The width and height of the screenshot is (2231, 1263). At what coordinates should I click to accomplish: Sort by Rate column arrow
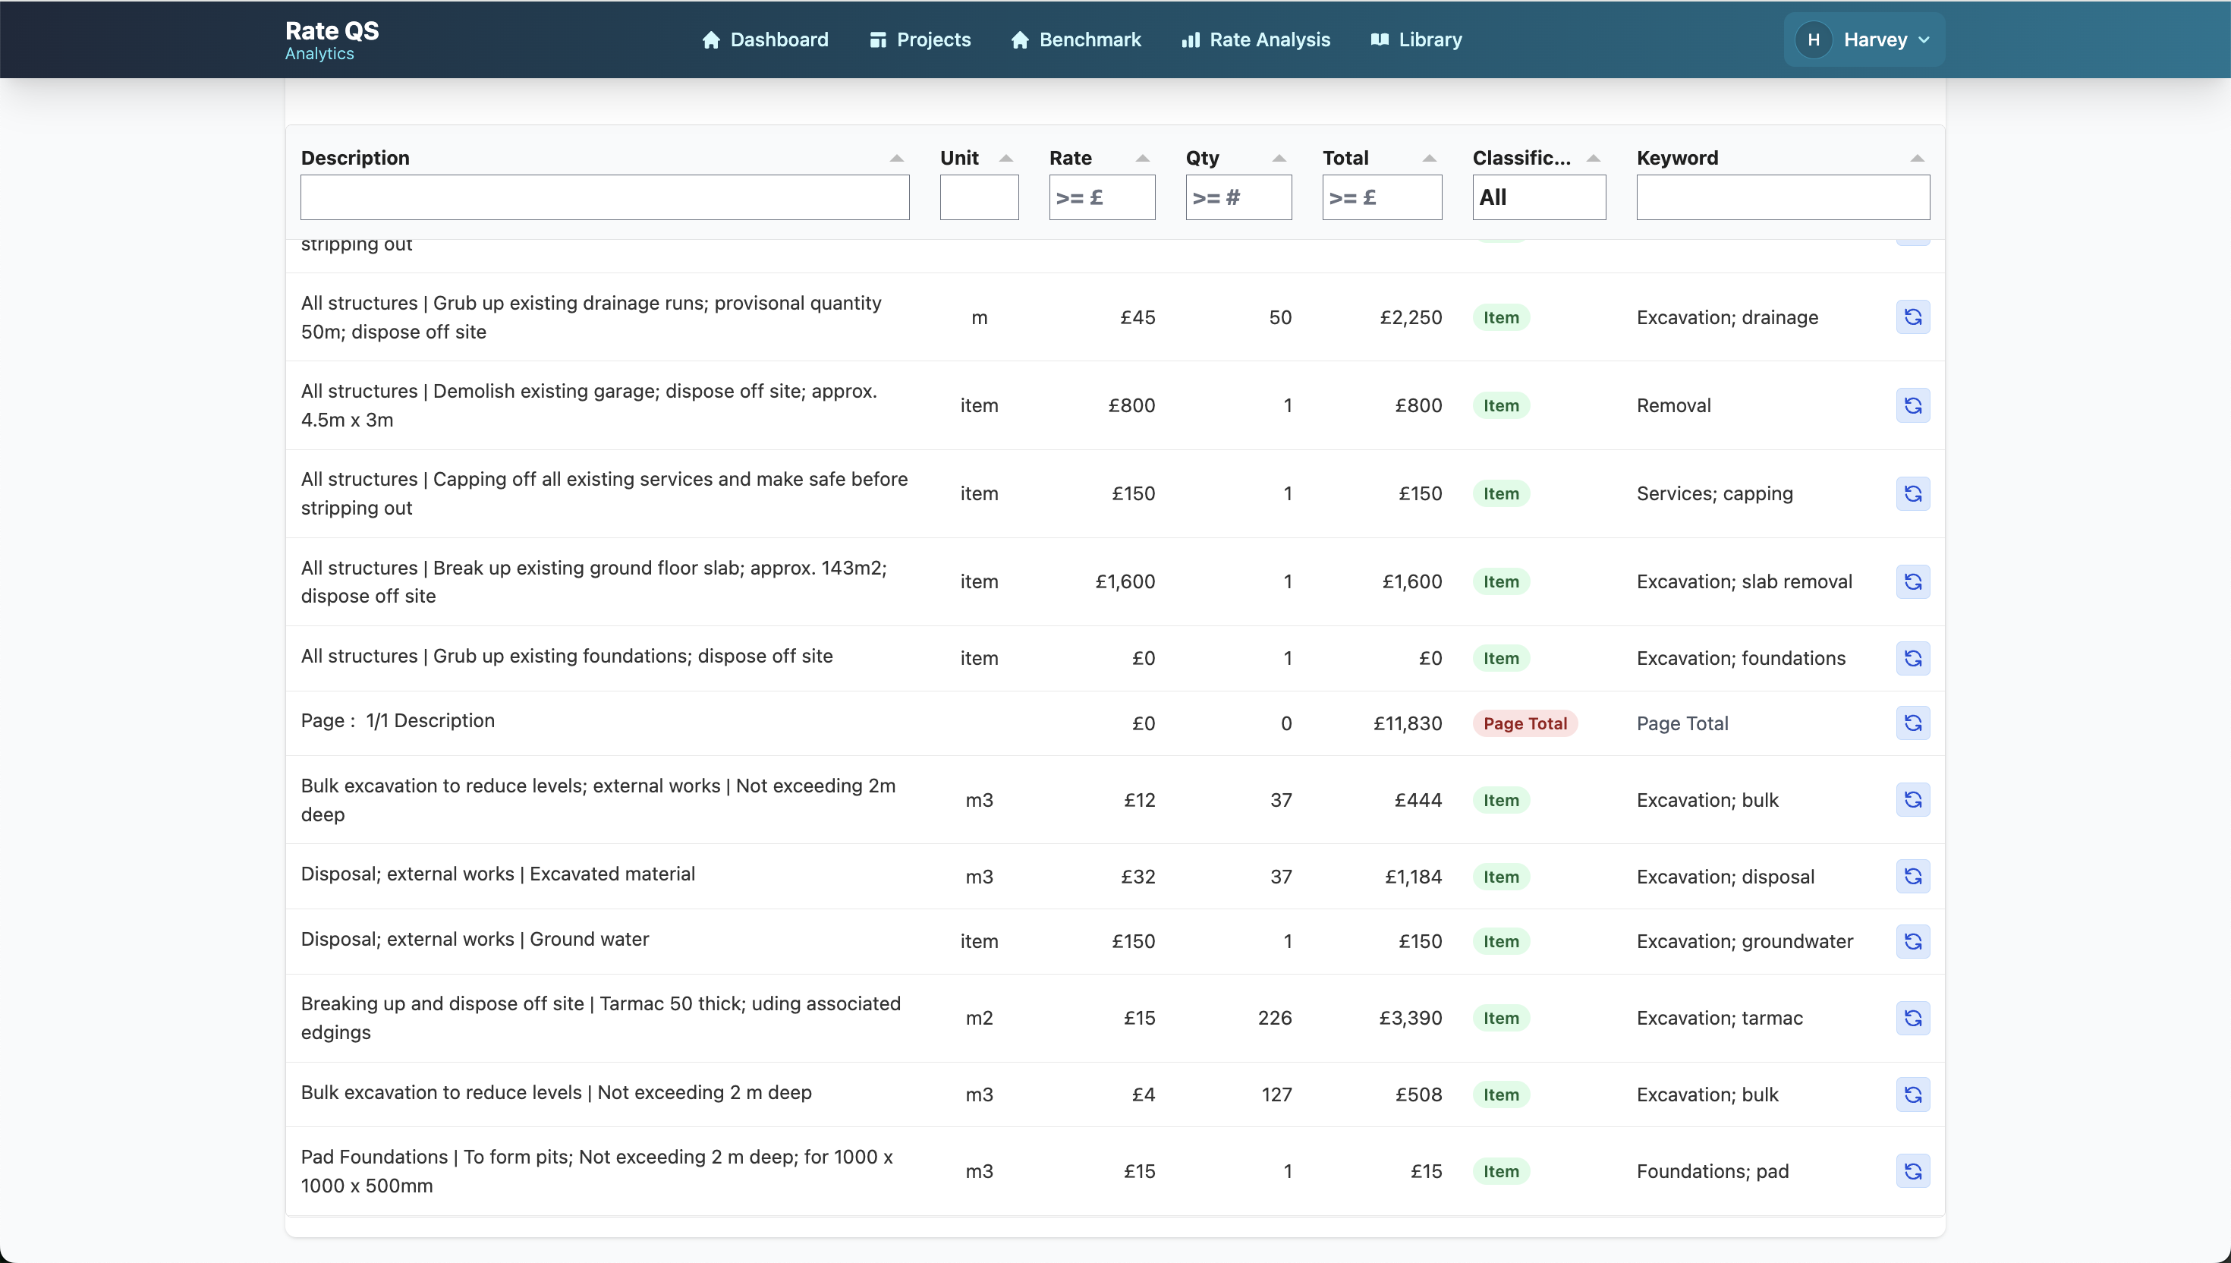pyautogui.click(x=1142, y=158)
